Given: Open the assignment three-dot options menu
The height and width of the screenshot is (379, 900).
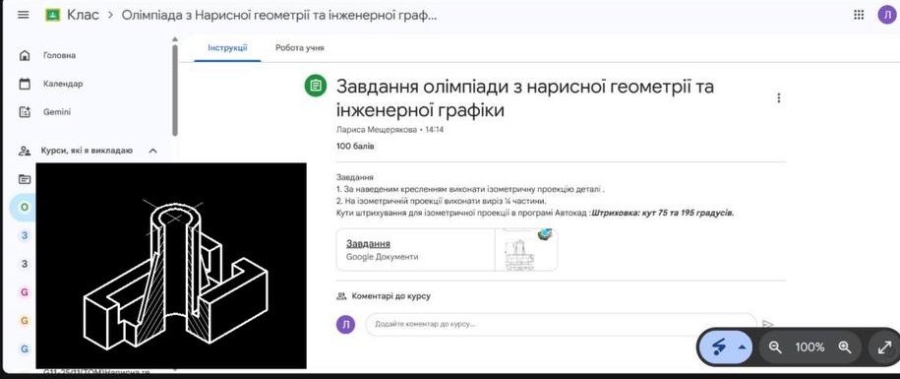Looking at the screenshot, I should (x=778, y=97).
